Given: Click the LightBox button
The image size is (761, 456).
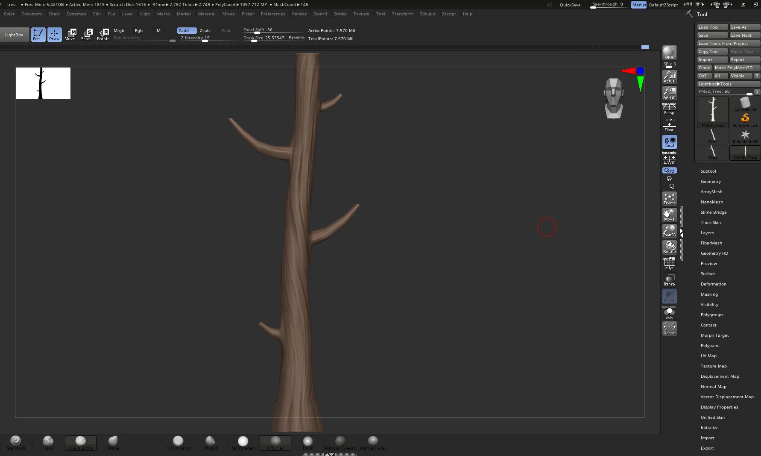Looking at the screenshot, I should tap(14, 35).
